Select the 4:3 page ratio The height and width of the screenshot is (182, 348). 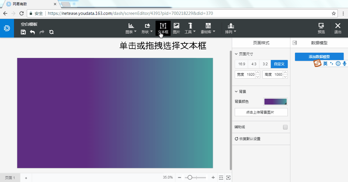tap(254, 64)
